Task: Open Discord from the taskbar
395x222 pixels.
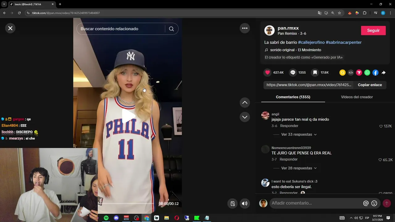Action: pyautogui.click(x=116, y=218)
